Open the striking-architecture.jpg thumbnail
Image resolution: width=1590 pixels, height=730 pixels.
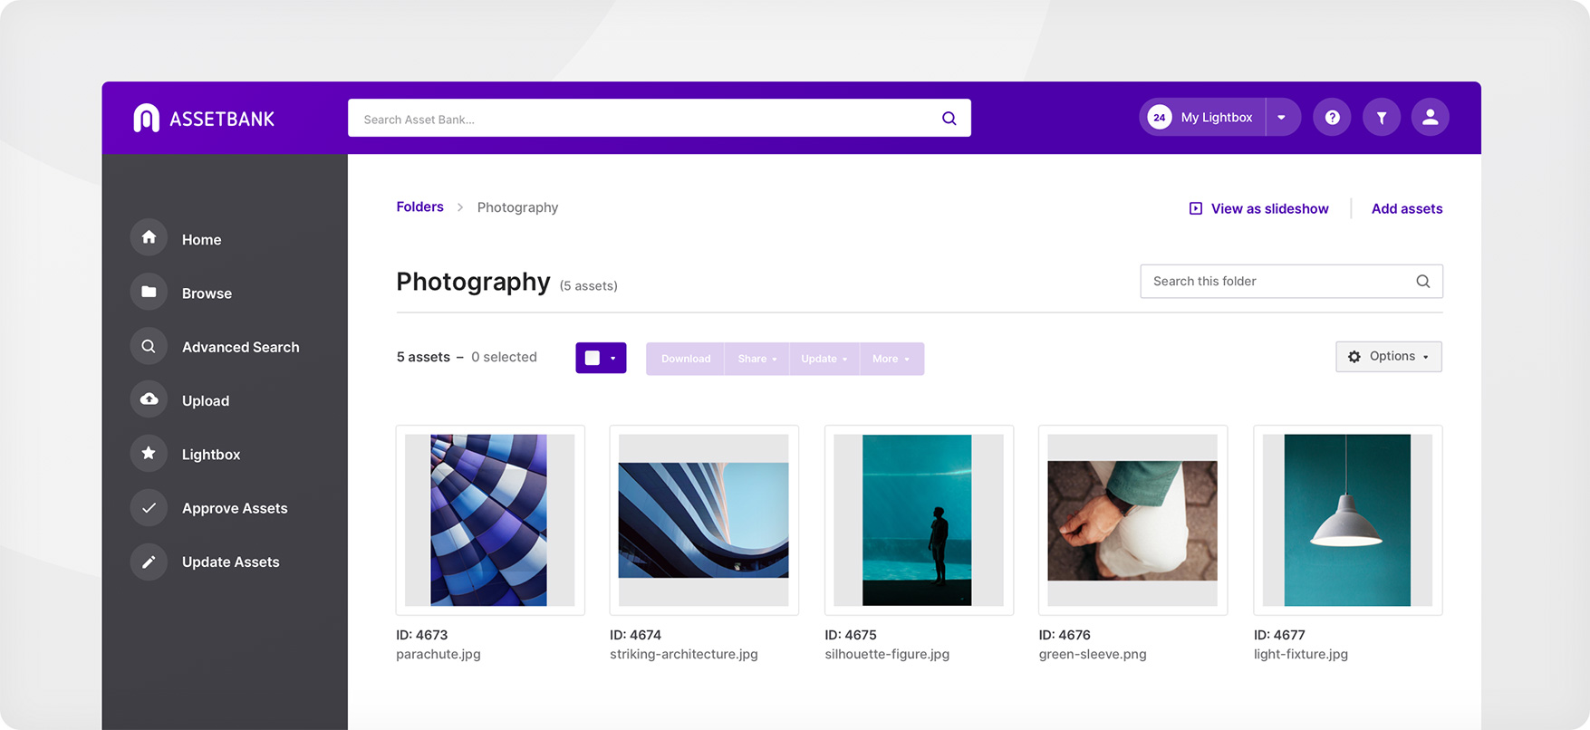pyautogui.click(x=704, y=520)
